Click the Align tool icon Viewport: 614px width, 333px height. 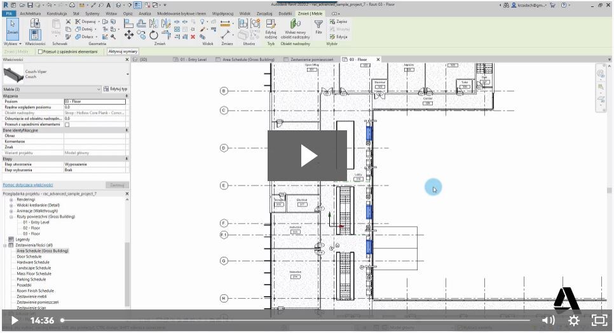pyautogui.click(x=128, y=24)
